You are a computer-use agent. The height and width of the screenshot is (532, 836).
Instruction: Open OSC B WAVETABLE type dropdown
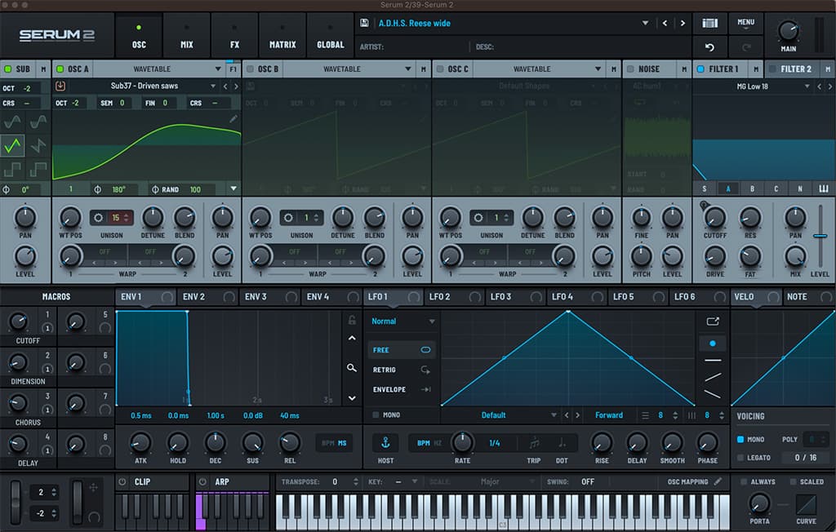coord(407,69)
